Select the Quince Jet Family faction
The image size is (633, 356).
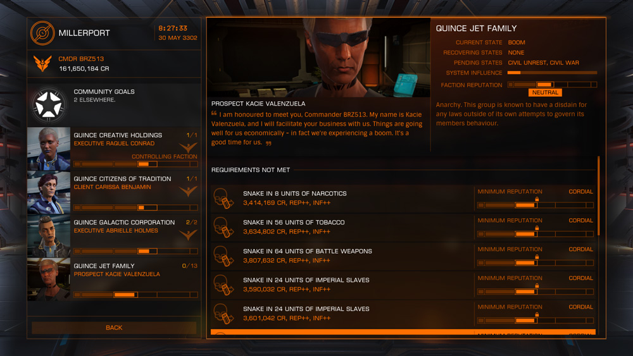[x=114, y=279]
